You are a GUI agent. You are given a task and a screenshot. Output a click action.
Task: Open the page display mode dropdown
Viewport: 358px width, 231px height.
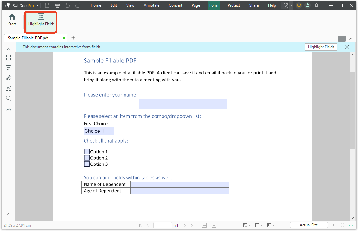tap(259, 225)
